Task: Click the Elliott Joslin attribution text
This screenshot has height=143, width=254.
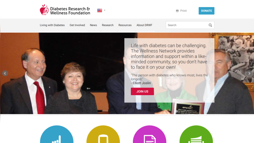Action: tap(141, 83)
